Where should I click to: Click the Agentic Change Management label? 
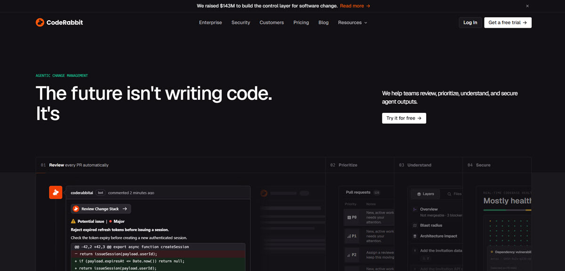click(x=62, y=76)
